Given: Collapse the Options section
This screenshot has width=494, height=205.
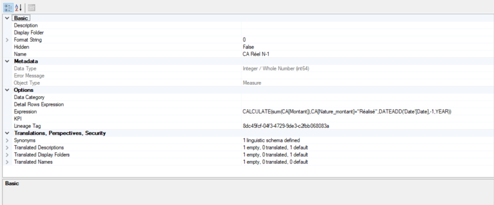Looking at the screenshot, I should click(x=7, y=90).
